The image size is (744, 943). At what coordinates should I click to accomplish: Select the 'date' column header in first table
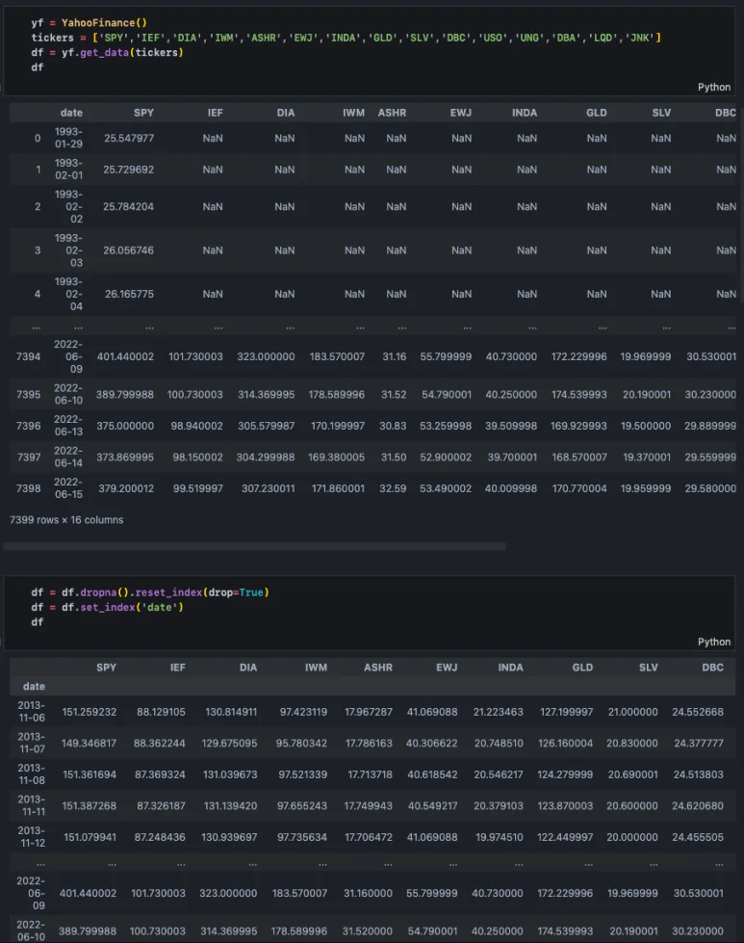click(x=71, y=113)
